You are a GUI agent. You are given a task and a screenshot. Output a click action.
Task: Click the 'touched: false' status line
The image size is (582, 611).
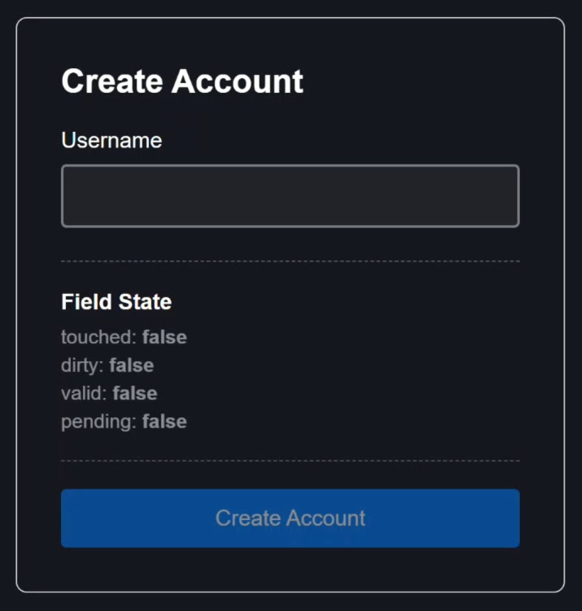[124, 336]
